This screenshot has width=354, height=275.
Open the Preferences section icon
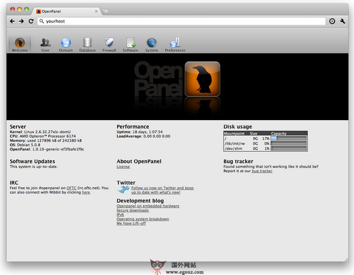click(175, 43)
